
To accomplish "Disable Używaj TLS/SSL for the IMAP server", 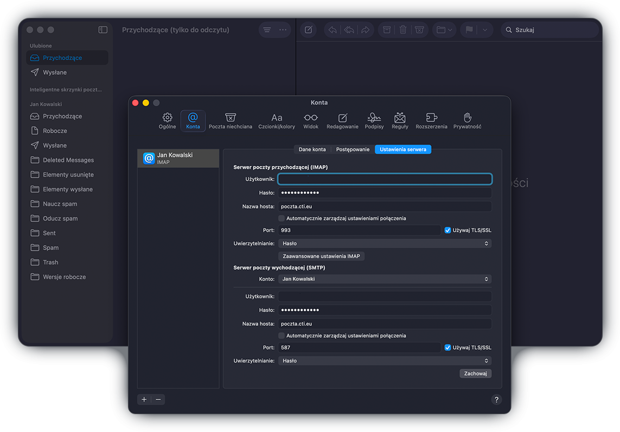I will [x=448, y=230].
